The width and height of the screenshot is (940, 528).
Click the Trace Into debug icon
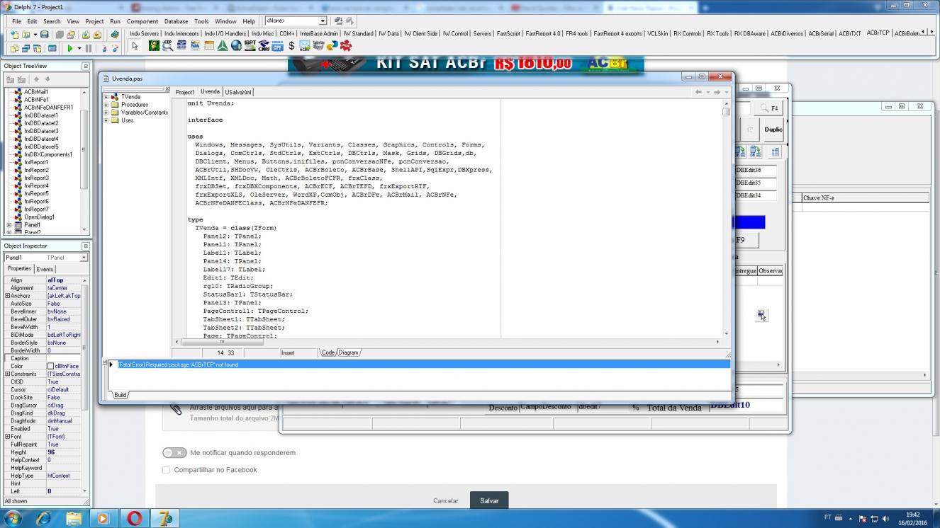pyautogui.click(x=103, y=48)
